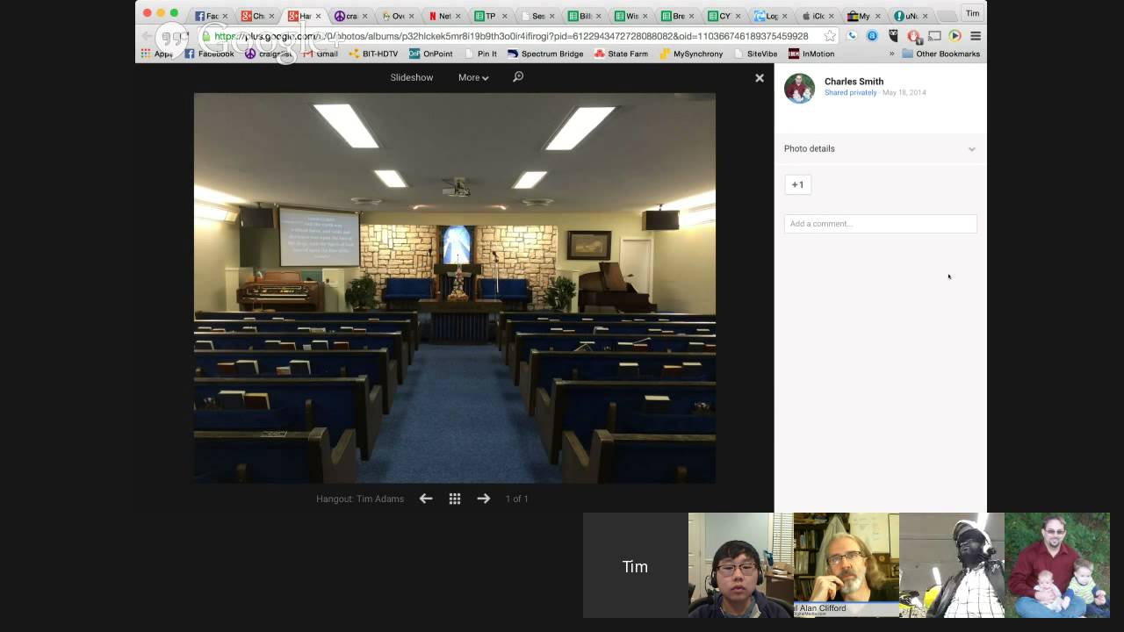Show hidden bookmarks via chevron
Viewport: 1124px width, 632px height.
click(892, 54)
